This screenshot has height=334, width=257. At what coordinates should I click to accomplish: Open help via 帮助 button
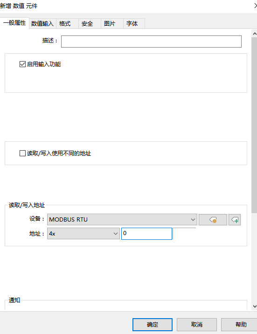239,325
